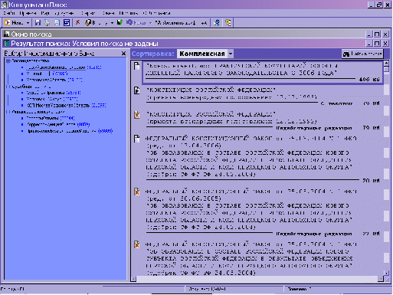Click icon of the ред. 12.04.2006 law
This screenshot has height=295, width=393.
(x=137, y=139)
